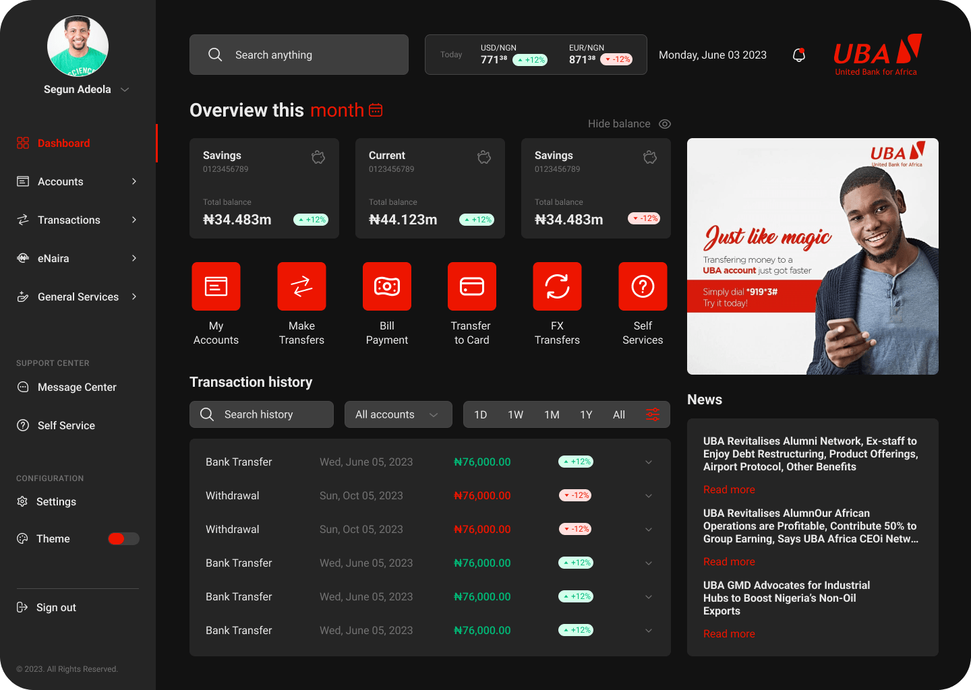Viewport: 971px width, 690px height.
Task: Click the ₦44.123m Current balance
Action: click(x=403, y=220)
